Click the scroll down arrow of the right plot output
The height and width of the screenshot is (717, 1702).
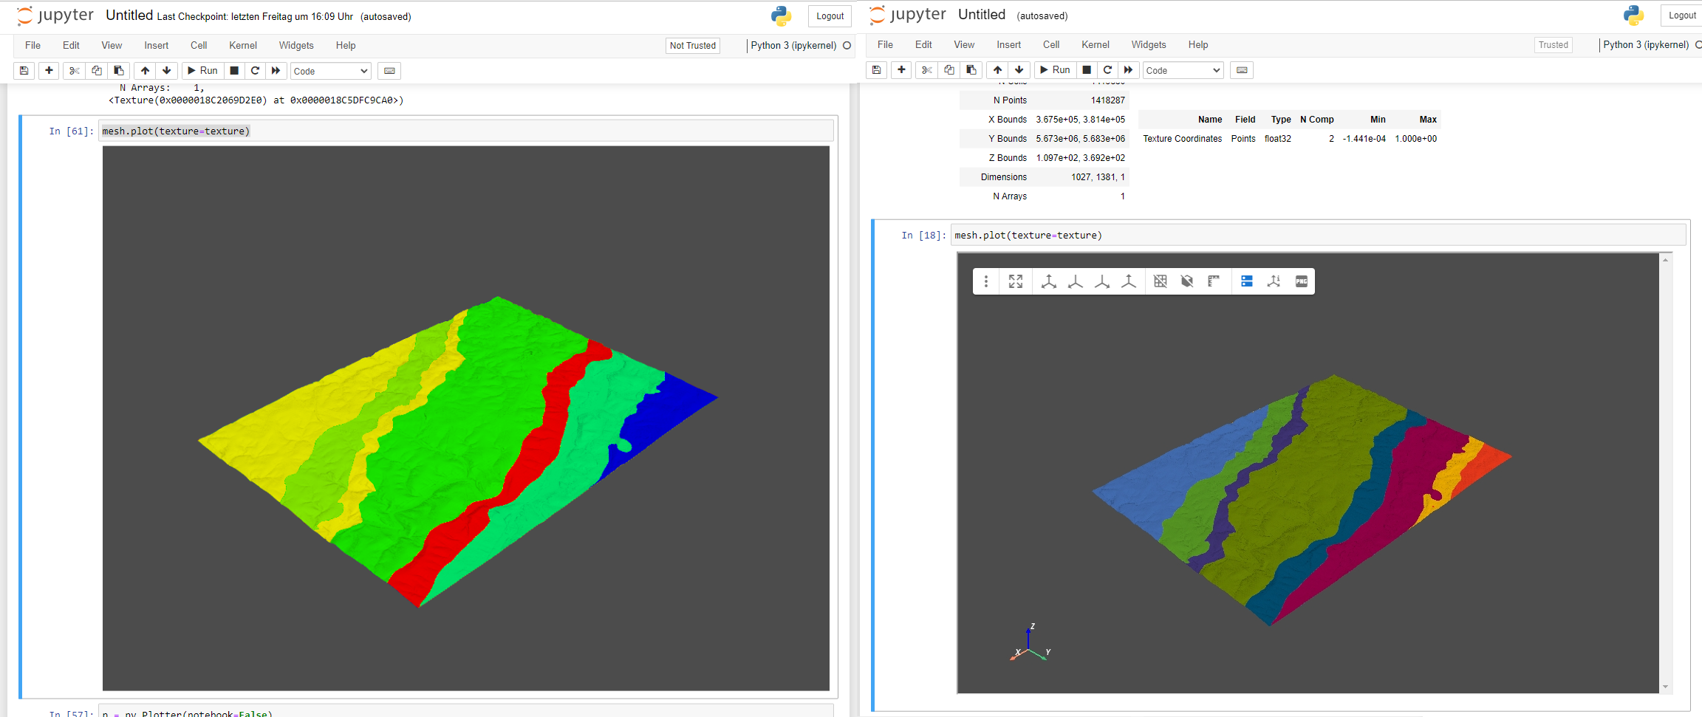coord(1665,687)
